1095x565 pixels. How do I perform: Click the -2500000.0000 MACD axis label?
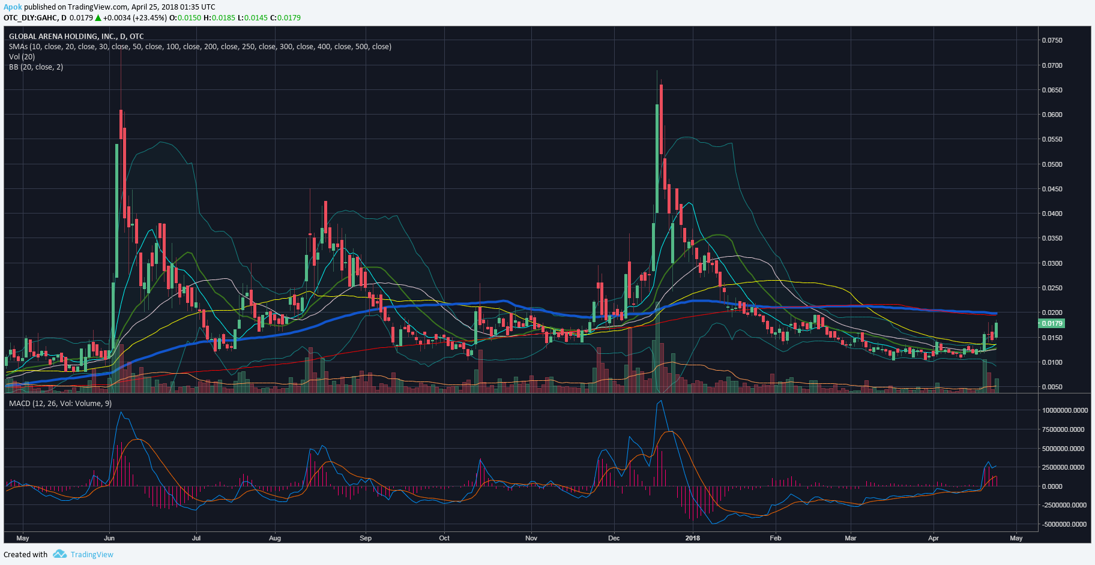[x=1064, y=505]
